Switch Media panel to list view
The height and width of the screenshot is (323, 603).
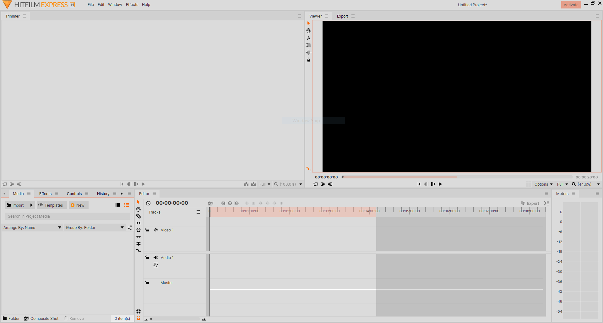[118, 205]
